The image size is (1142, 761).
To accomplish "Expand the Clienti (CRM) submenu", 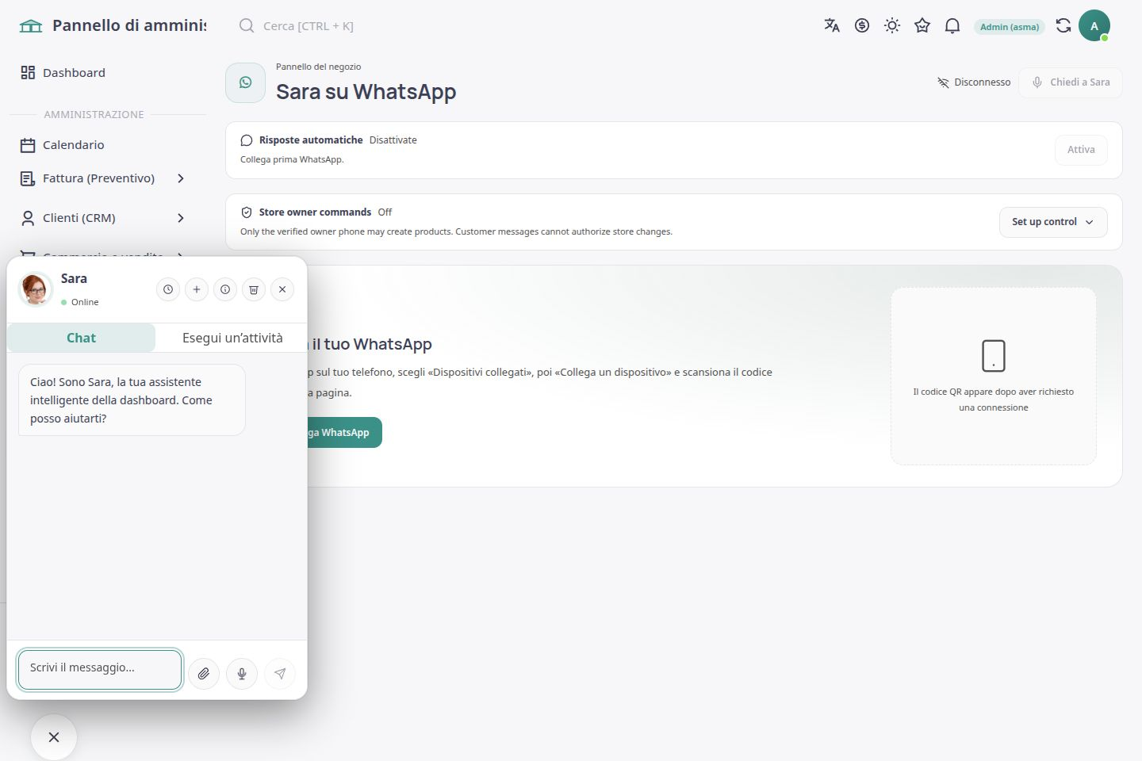I will 103,218.
